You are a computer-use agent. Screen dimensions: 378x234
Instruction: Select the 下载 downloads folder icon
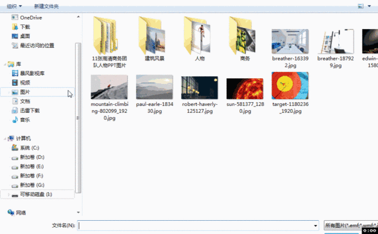(14, 26)
